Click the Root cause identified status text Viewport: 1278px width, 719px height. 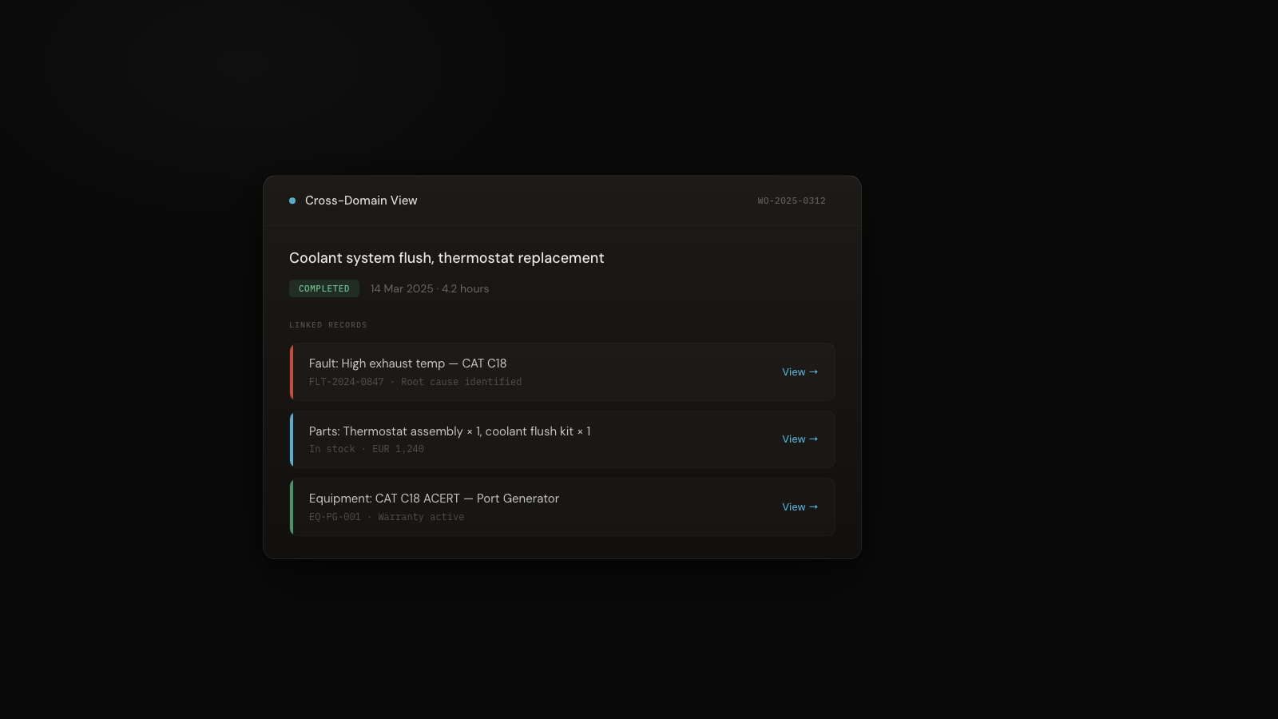[461, 383]
